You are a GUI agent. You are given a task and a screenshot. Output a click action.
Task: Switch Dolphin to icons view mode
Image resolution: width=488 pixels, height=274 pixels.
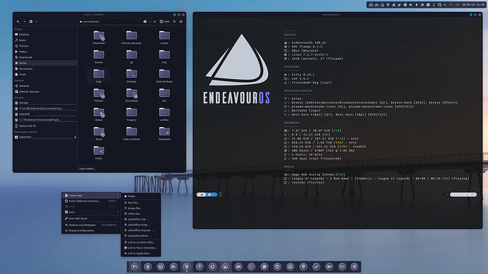[31, 21]
